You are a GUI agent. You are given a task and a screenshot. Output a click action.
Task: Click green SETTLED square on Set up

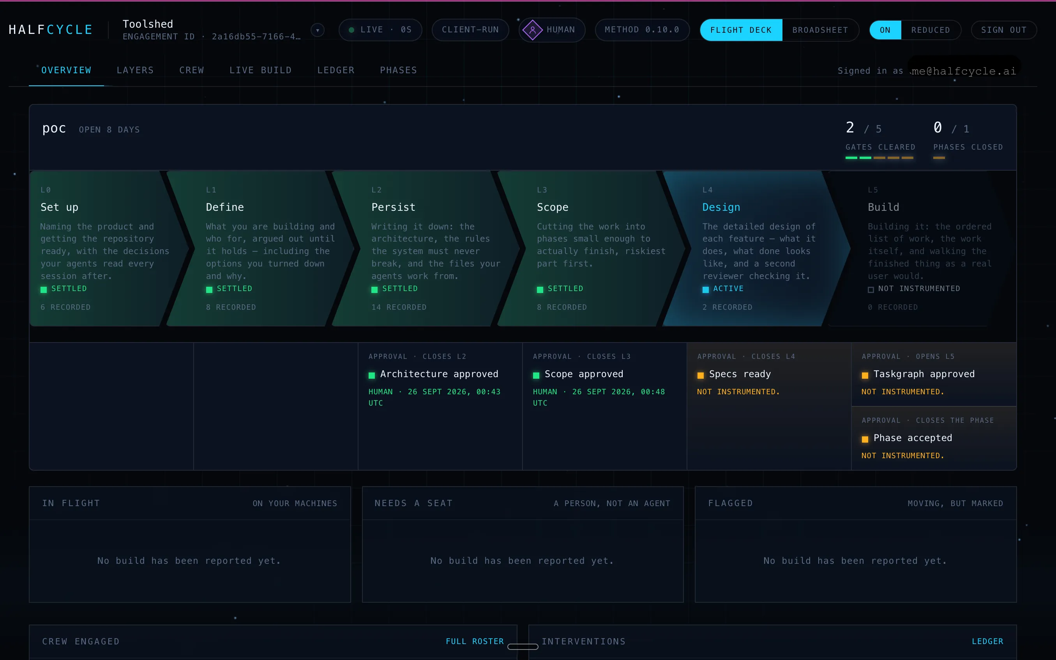44,289
